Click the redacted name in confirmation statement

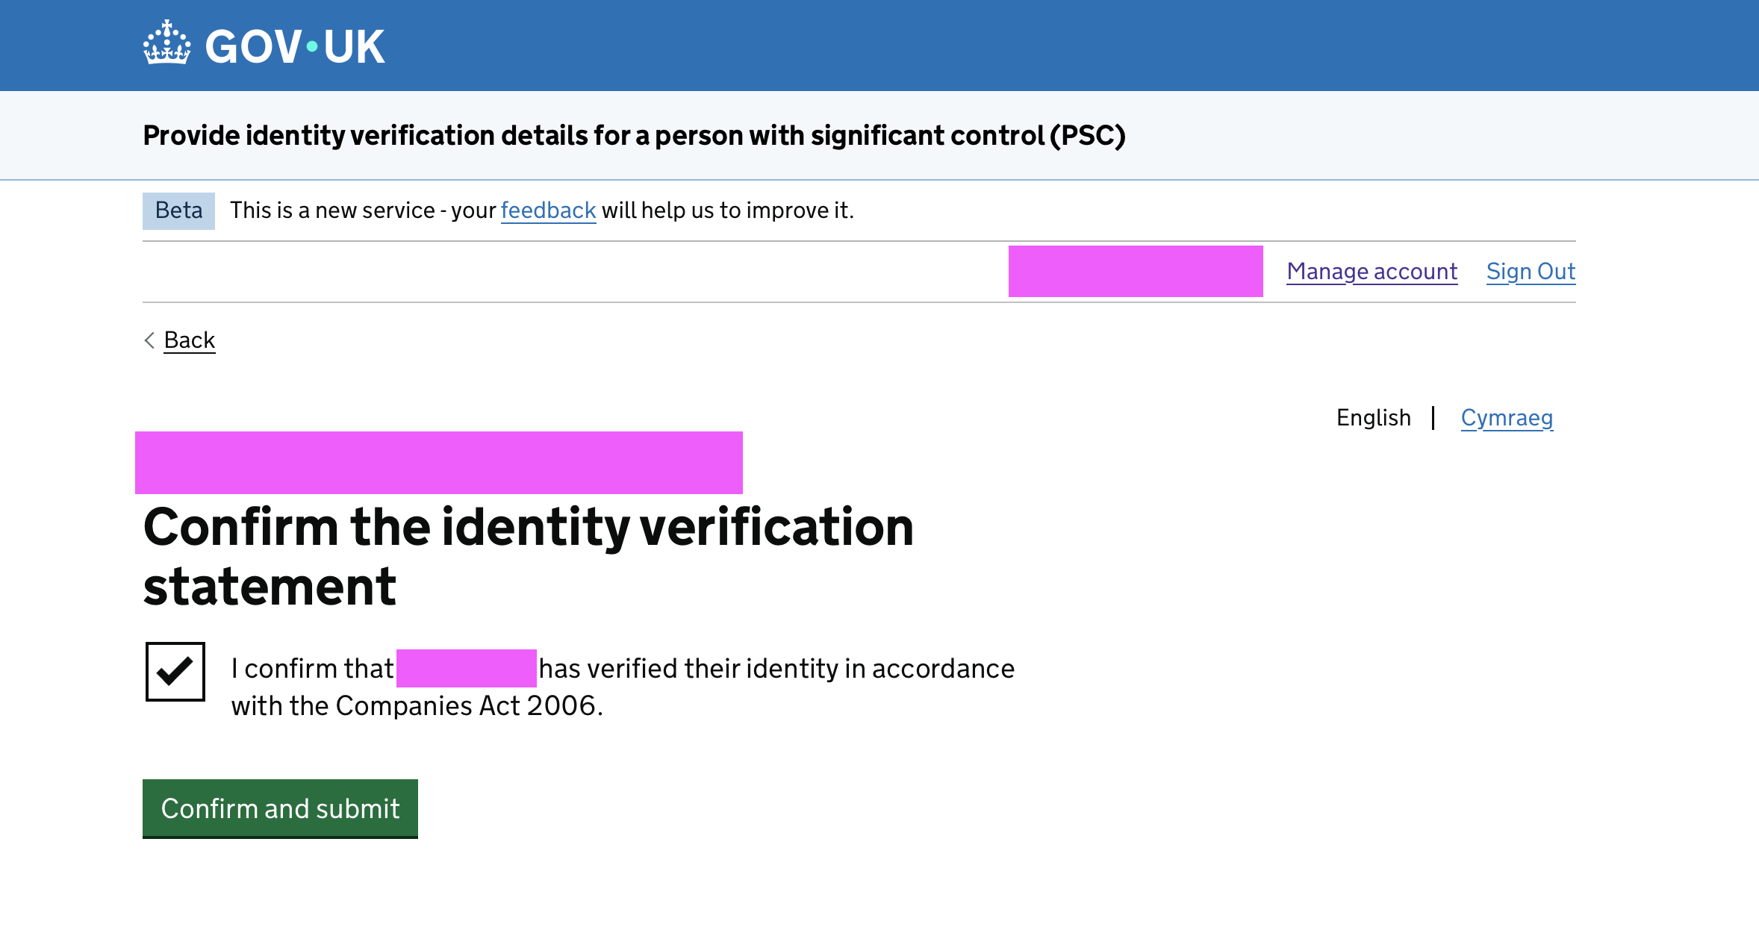[x=467, y=669]
